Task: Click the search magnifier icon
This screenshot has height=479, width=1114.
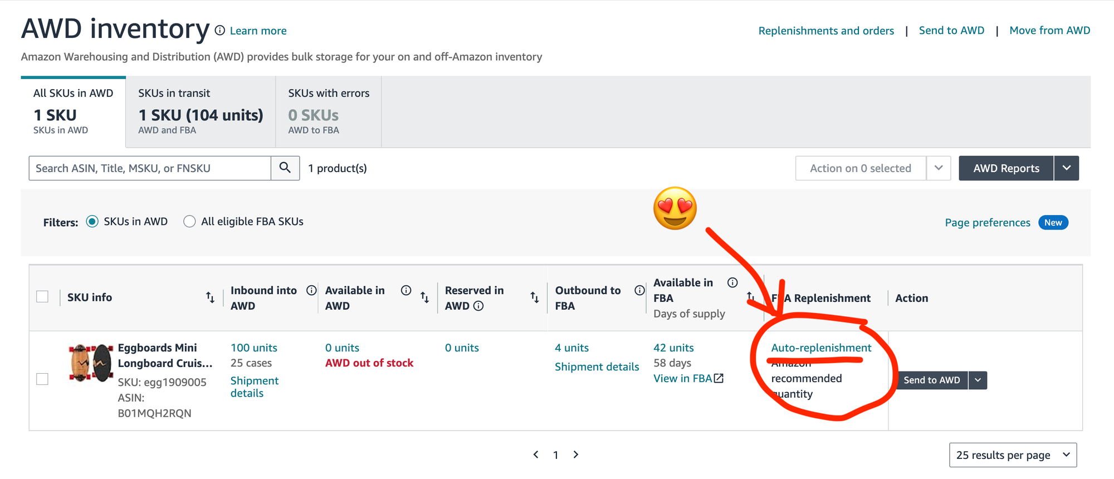Action: pos(285,168)
